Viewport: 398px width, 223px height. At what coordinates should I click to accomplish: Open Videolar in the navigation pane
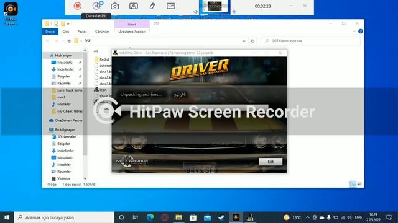point(63,178)
